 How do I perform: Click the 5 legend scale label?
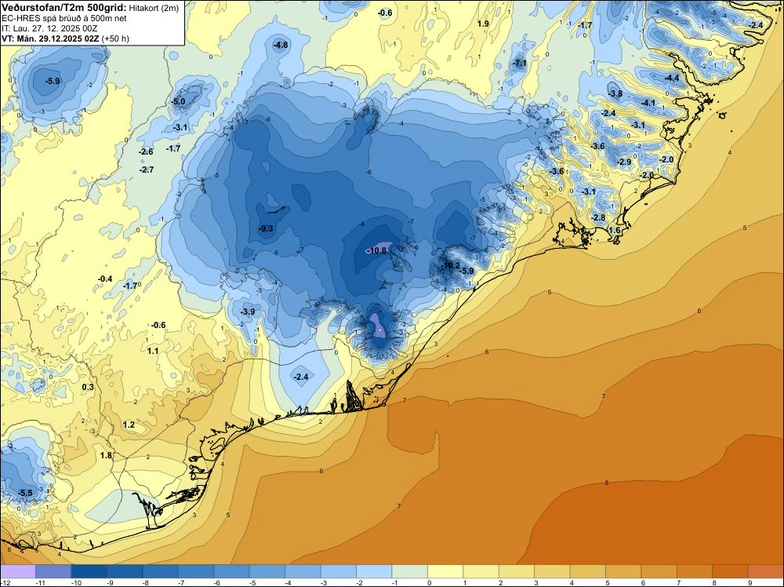[x=608, y=582]
